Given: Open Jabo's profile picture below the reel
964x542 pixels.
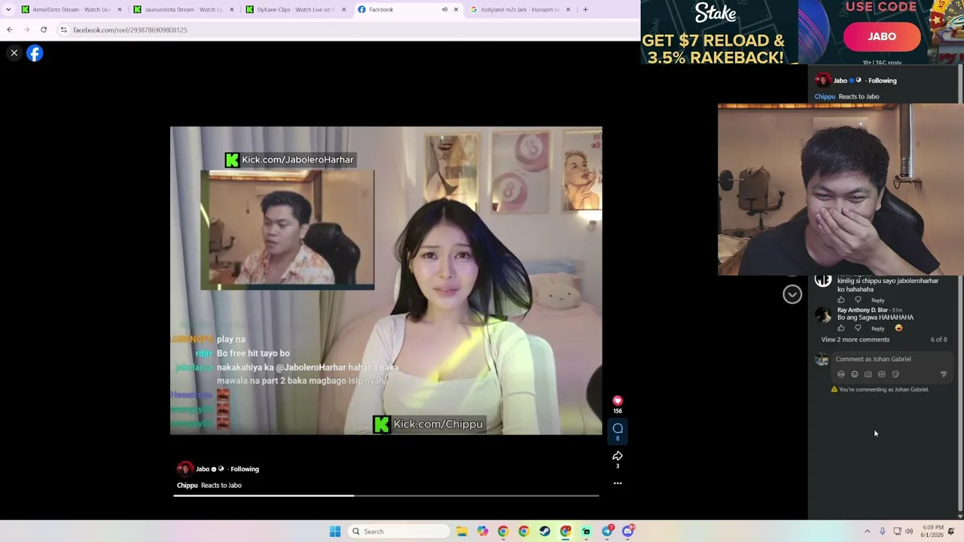Looking at the screenshot, I should tap(185, 468).
